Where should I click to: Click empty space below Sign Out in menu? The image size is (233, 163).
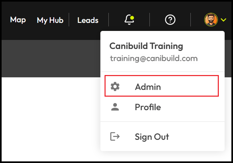[162, 147]
